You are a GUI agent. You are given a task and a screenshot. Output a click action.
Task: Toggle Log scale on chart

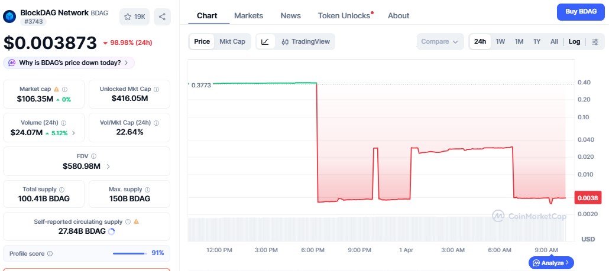[x=574, y=42]
